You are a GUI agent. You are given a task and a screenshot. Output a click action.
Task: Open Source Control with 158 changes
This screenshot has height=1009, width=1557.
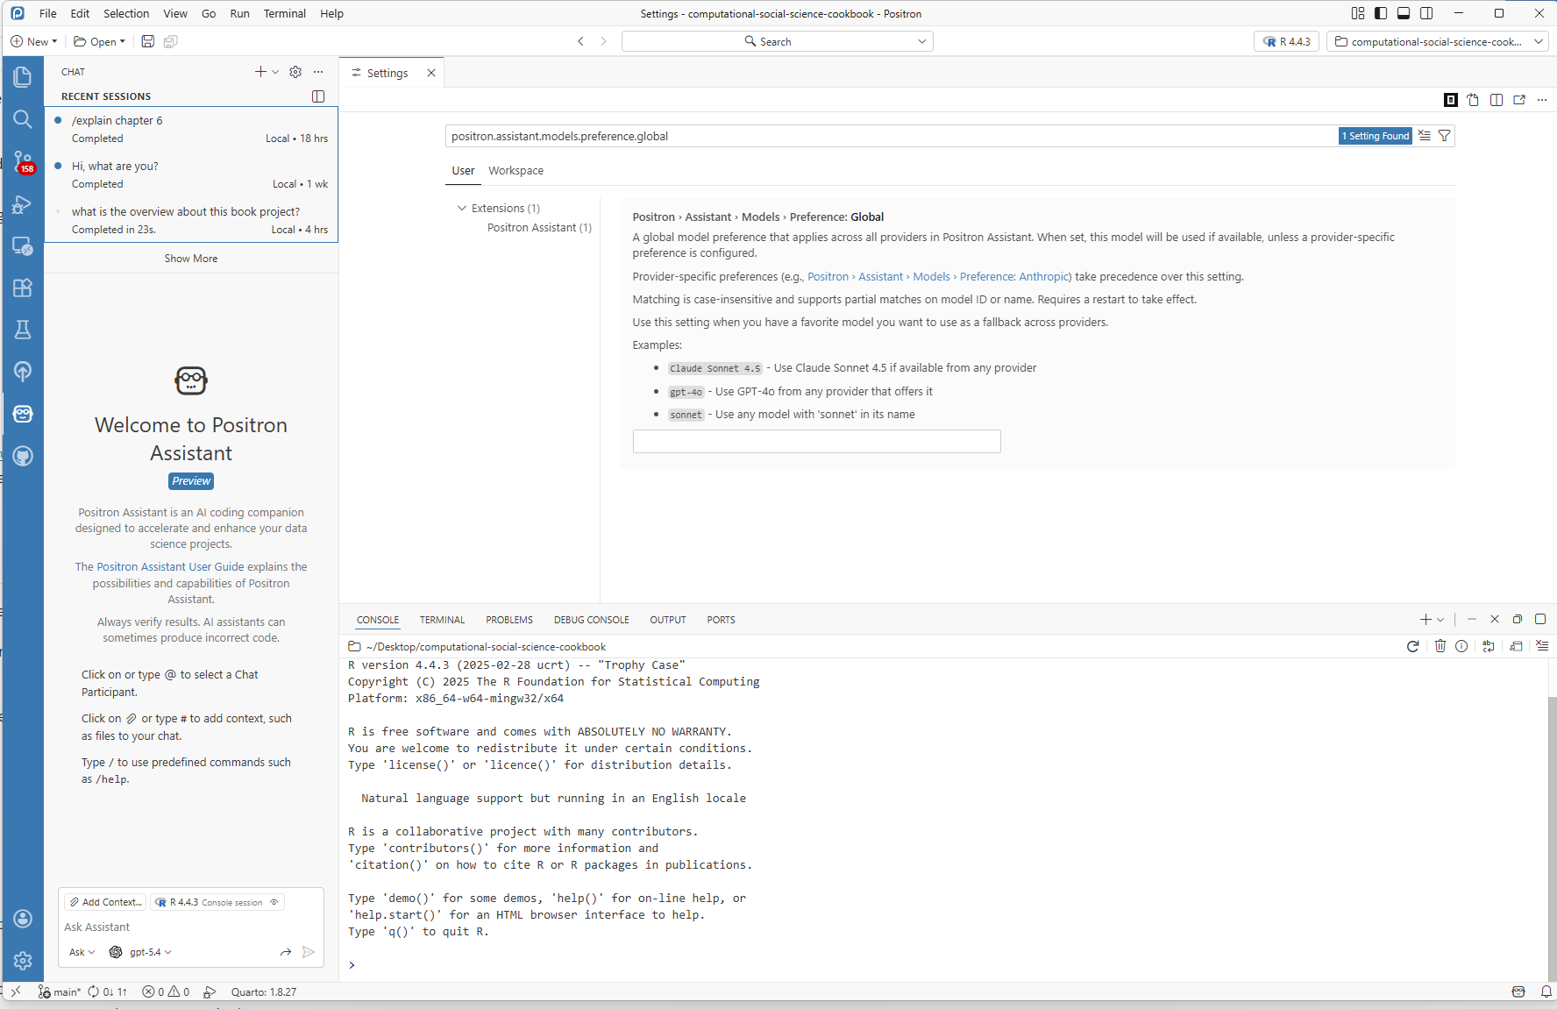[23, 161]
